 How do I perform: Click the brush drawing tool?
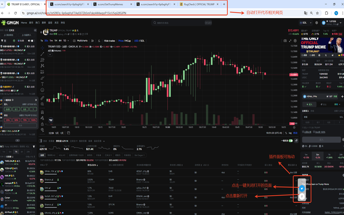point(42,78)
